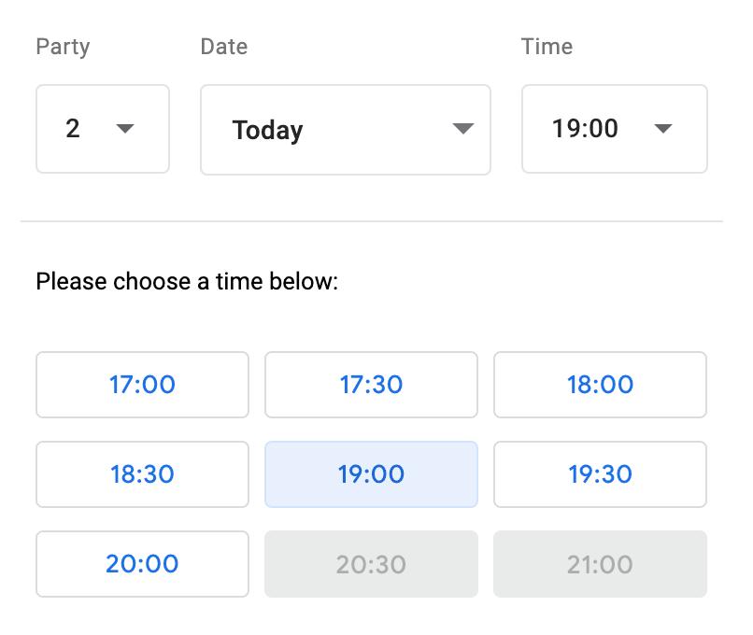
Task: Open the Party size dropdown
Action: point(103,129)
